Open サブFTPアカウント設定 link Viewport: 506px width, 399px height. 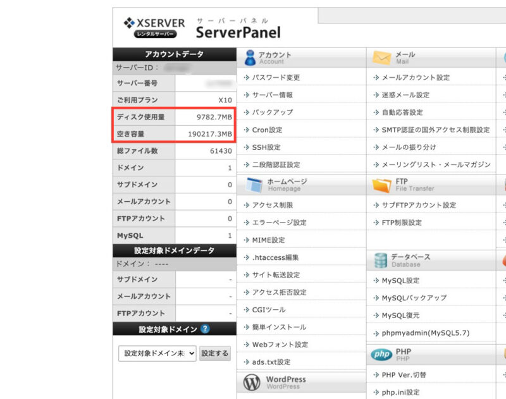click(419, 205)
